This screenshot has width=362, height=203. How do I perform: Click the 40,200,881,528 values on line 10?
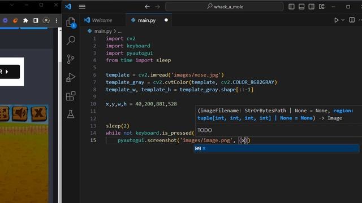tap(156, 104)
